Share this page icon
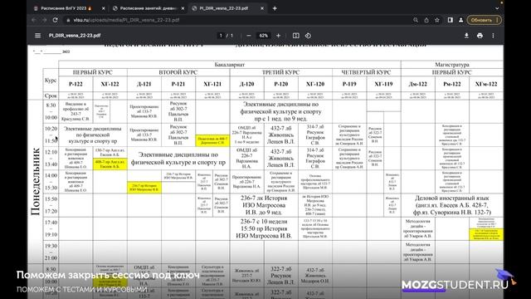This screenshot has width=531, height=299. (x=426, y=20)
